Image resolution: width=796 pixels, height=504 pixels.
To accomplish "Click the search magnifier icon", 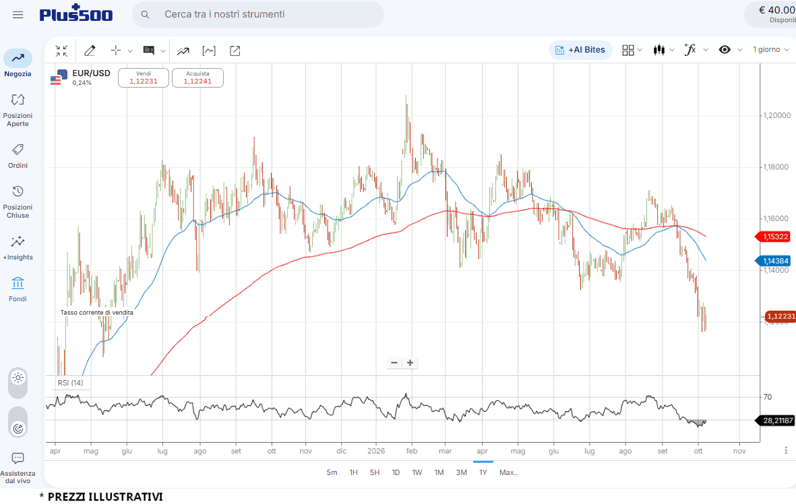I will coord(145,15).
